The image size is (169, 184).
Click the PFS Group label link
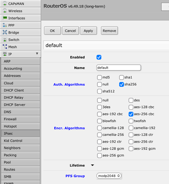coord(75,176)
